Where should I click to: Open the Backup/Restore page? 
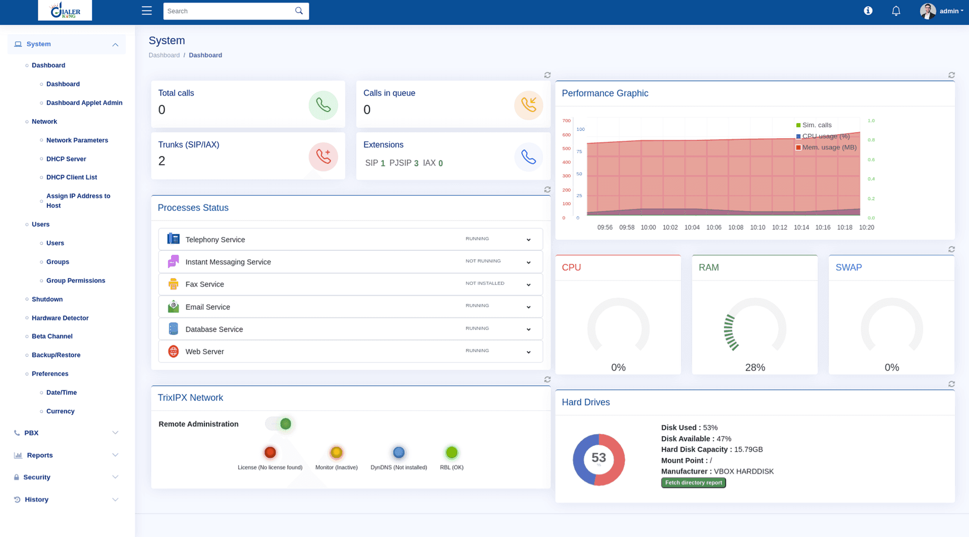56,355
